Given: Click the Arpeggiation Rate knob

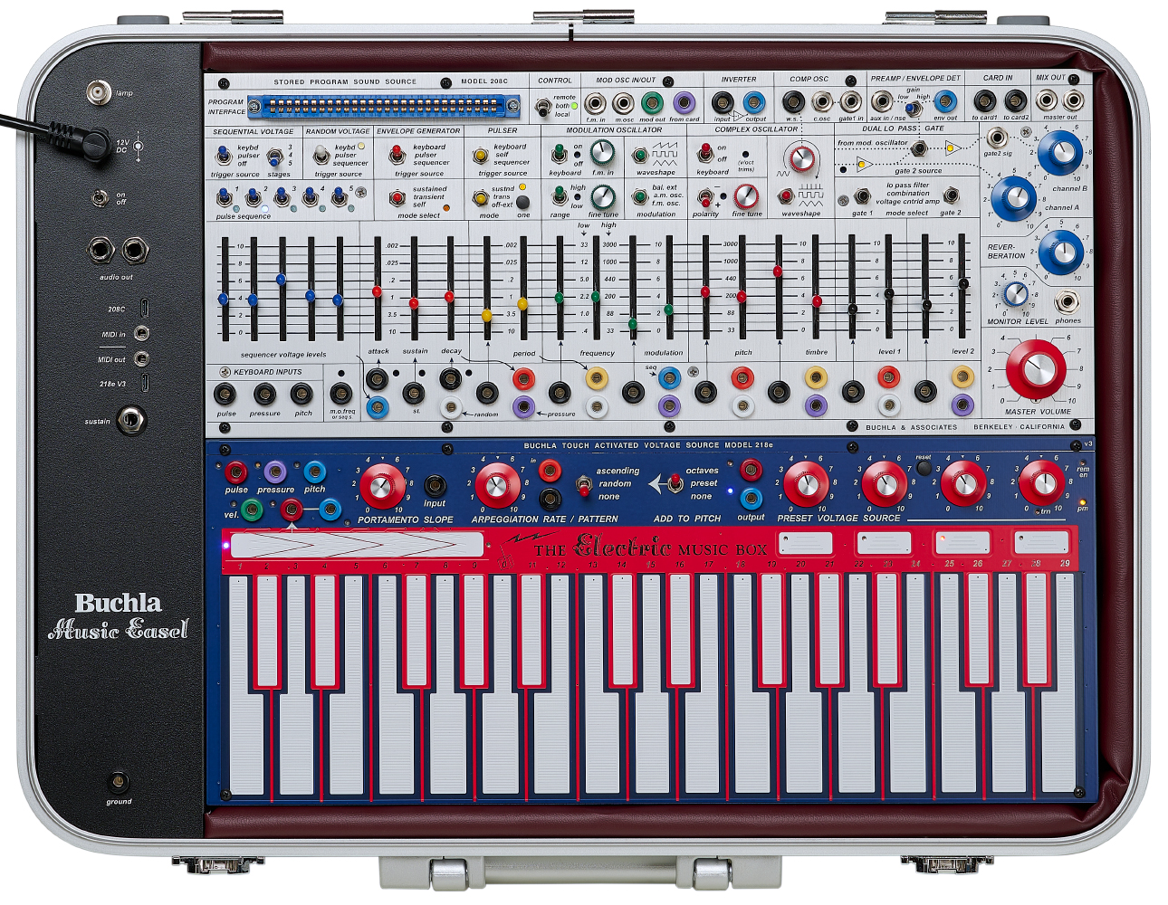Looking at the screenshot, I should click(x=497, y=486).
